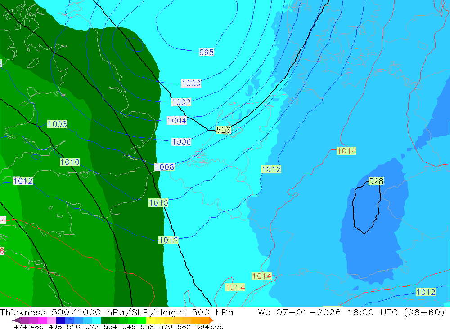Click the white-background 1012 label
The width and height of the screenshot is (450, 329).
(x=23, y=181)
